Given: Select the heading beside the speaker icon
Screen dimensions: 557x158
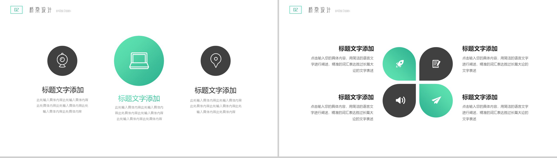Looking at the screenshot, I should pyautogui.click(x=356, y=97).
